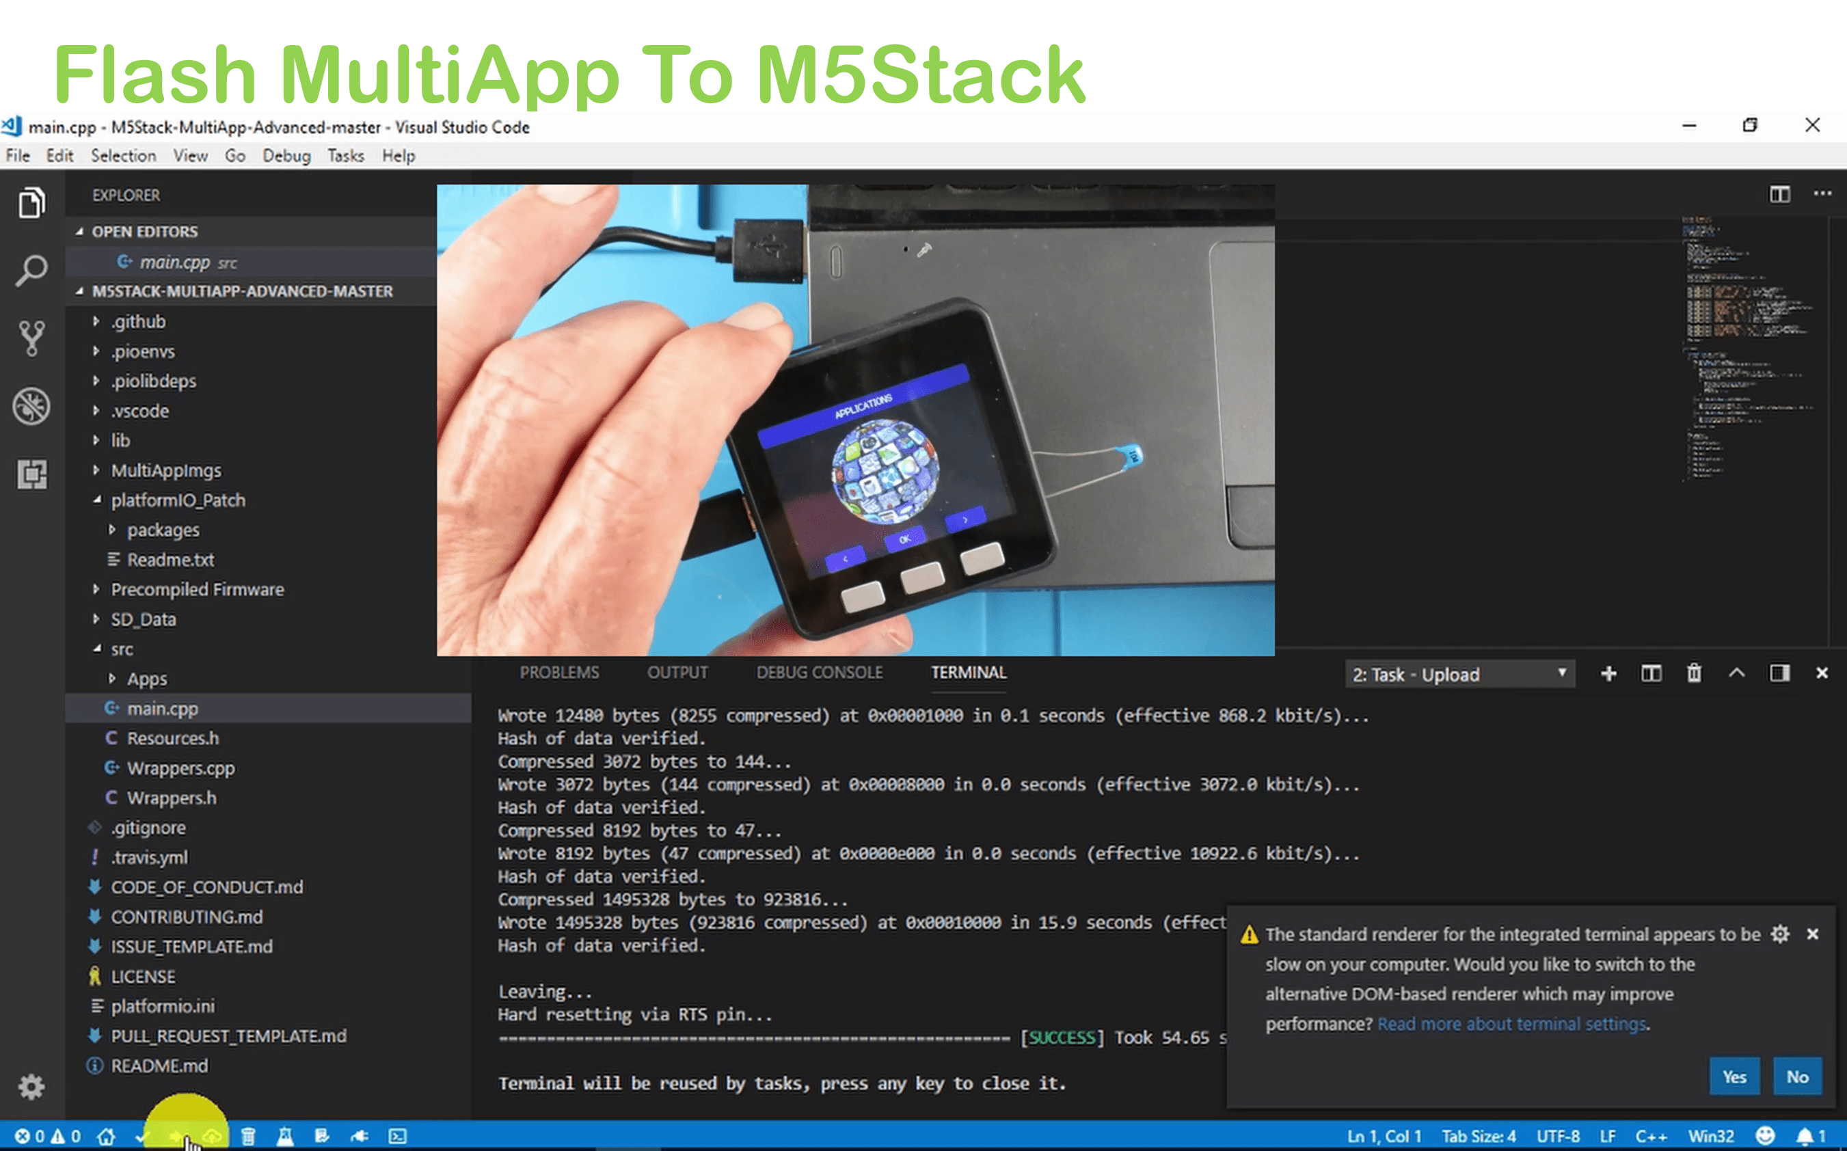Open PlatformIO Home from the status bar

pyautogui.click(x=107, y=1137)
